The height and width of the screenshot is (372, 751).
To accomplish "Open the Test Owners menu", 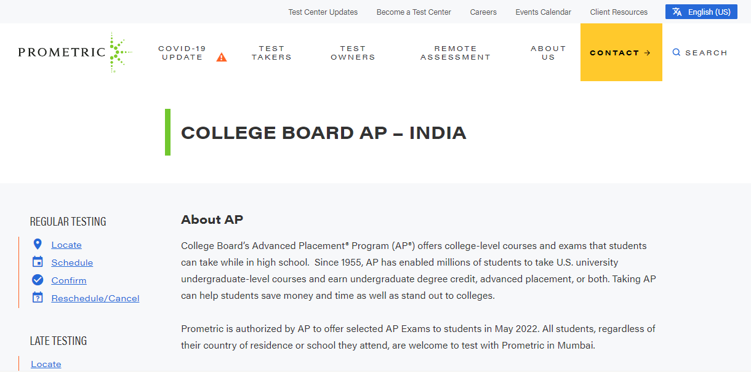I will [x=353, y=53].
